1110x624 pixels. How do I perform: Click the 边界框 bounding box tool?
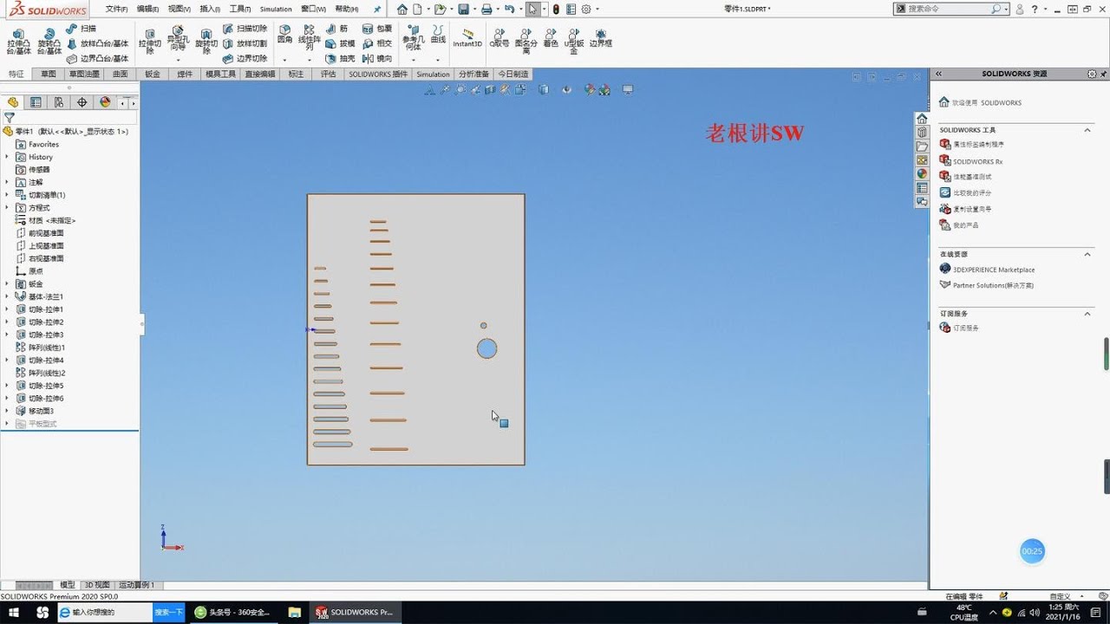[x=600, y=36]
